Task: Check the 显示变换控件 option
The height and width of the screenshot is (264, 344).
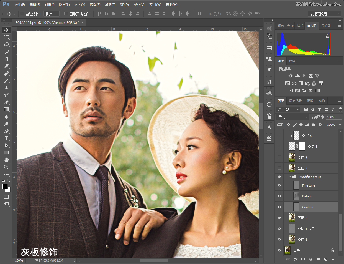Action: pos(66,14)
